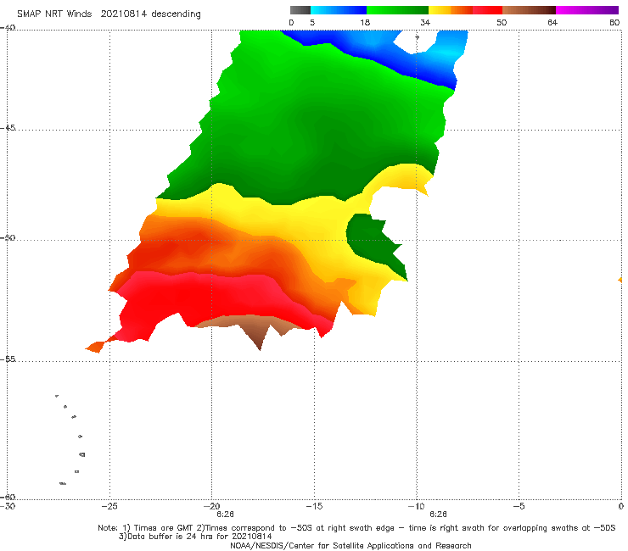The width and height of the screenshot is (628, 551).
Task: Click the yellow segment of the color bar
Action: click(x=440, y=10)
